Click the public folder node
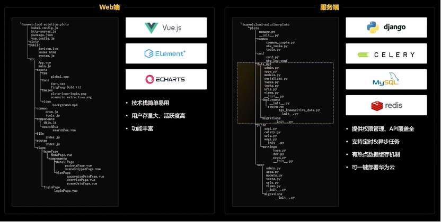Image resolution: width=441 pixels, height=222 pixels. click(x=34, y=45)
